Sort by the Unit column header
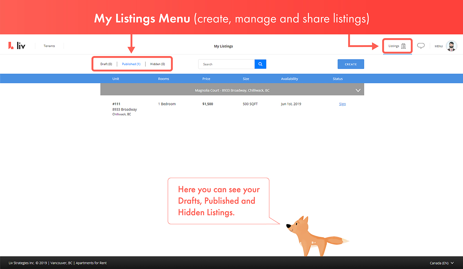The image size is (463, 269). coord(116,79)
